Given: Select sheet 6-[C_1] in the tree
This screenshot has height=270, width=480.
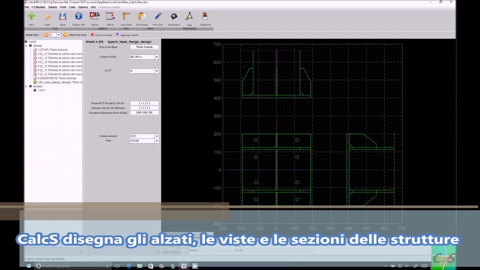Looking at the screenshot, I should coord(60,70).
